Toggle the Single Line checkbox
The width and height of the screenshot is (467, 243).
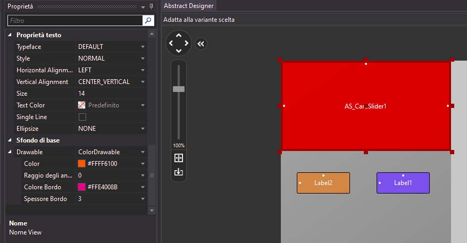(x=82, y=117)
